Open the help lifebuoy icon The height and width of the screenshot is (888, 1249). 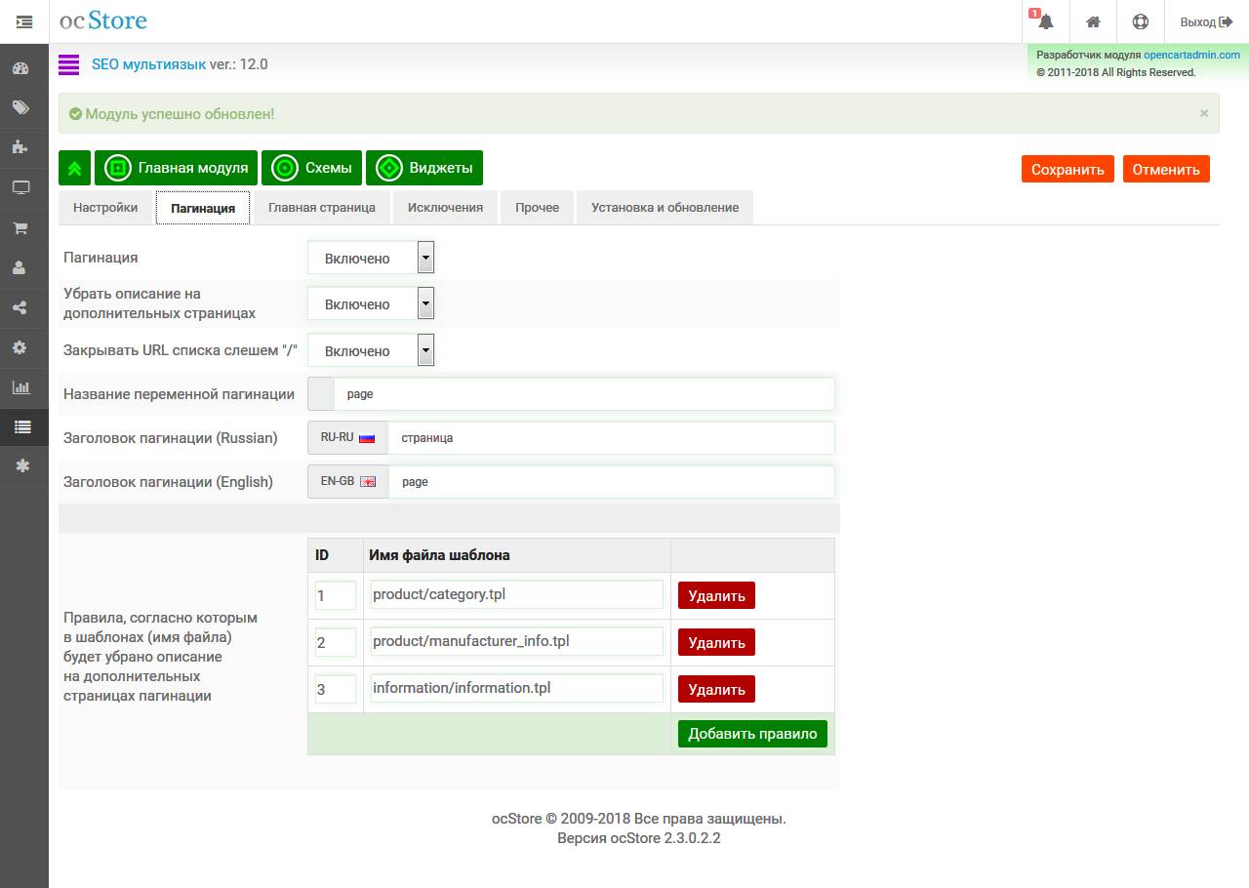1141,21
